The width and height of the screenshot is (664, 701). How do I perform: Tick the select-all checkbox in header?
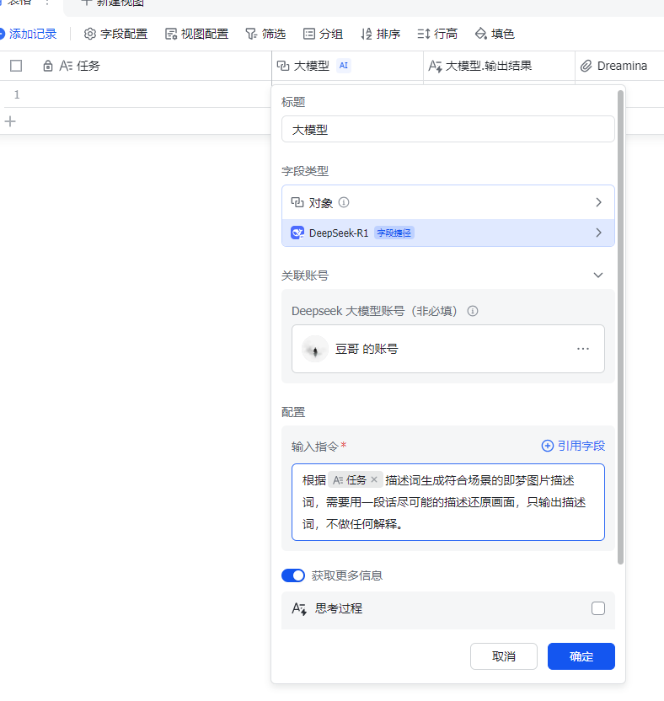(x=16, y=66)
